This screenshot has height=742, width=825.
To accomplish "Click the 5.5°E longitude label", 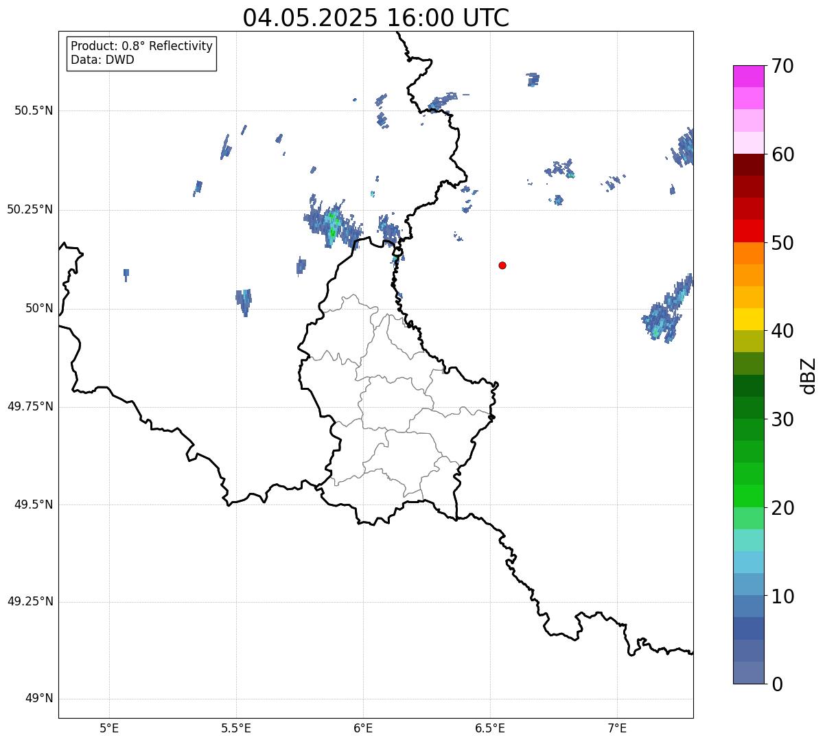I will click(236, 728).
